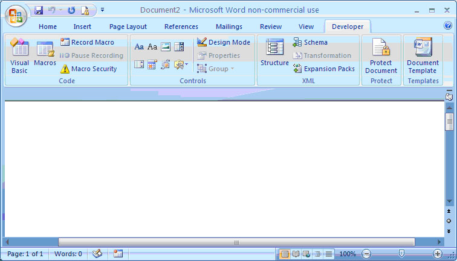Open the Office Button menu
457x261 pixels.
pos(16,16)
